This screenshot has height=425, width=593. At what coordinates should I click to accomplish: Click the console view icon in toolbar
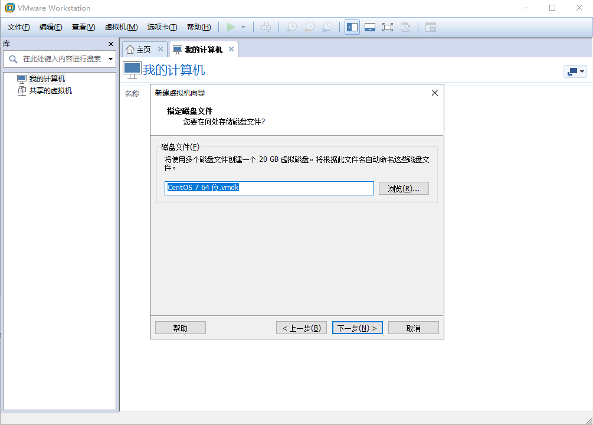coord(431,27)
